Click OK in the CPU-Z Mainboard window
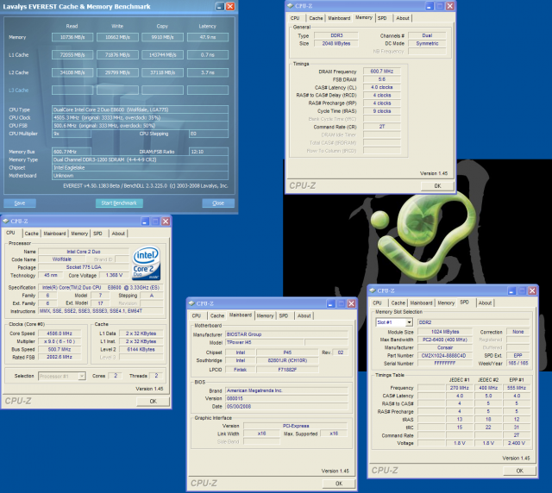The image size is (552, 493). coord(339,484)
